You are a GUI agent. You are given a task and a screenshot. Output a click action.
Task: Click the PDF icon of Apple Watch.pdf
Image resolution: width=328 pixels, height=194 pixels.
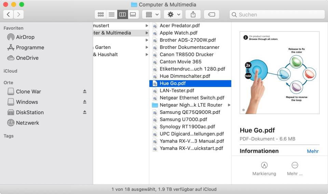click(155, 33)
